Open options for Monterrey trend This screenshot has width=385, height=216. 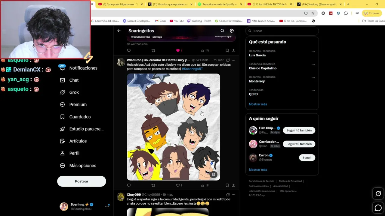pyautogui.click(x=313, y=78)
